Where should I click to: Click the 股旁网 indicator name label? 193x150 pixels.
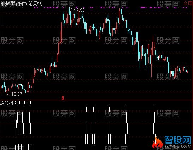point(7,103)
